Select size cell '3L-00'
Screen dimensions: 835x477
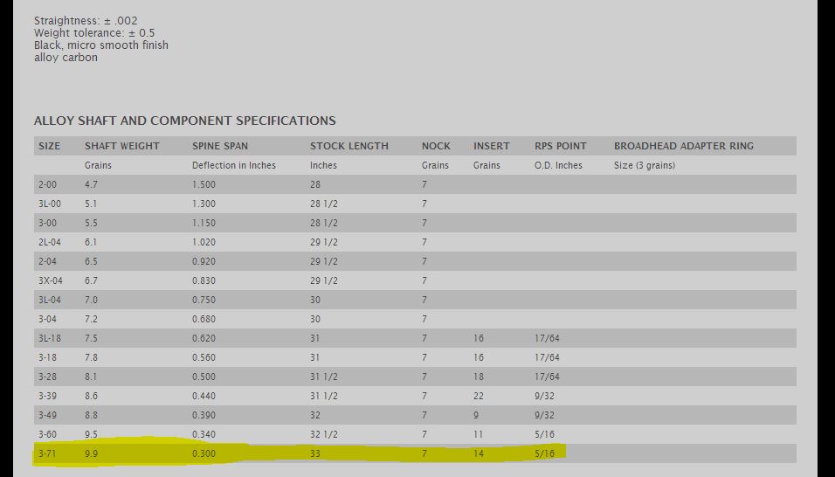click(50, 204)
